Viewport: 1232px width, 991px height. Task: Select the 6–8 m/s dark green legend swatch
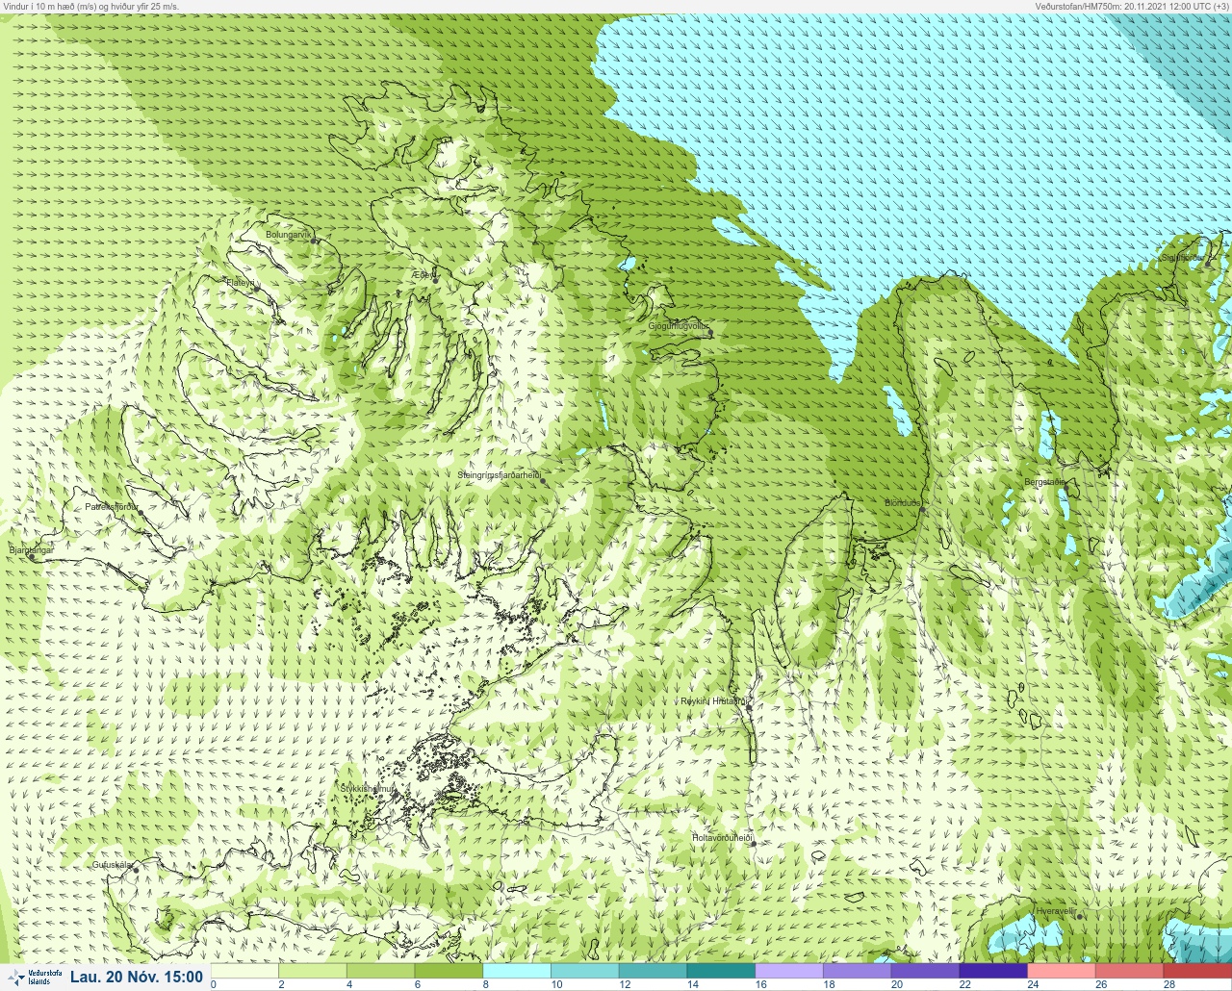[449, 971]
